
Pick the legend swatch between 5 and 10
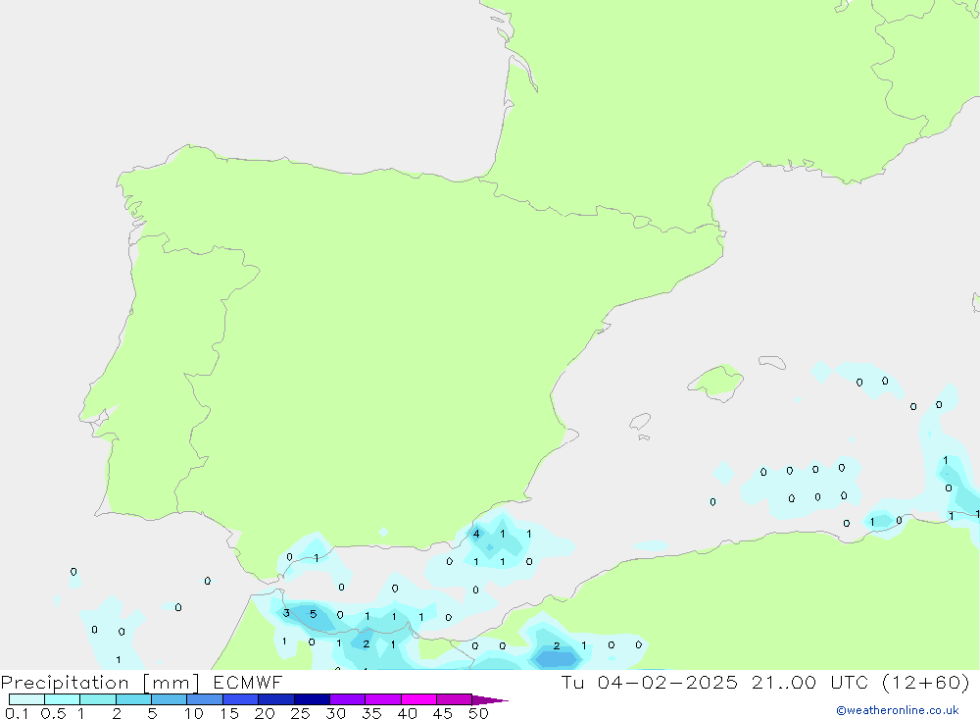170,699
